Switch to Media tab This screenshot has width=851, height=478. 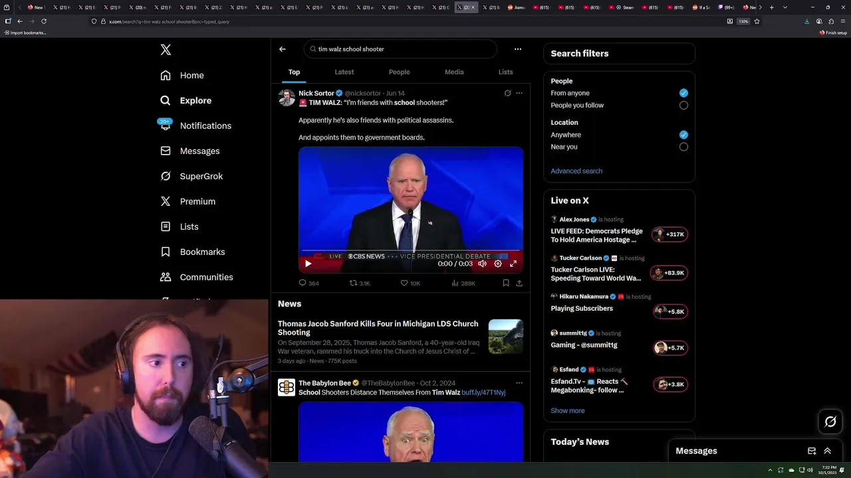click(x=454, y=72)
